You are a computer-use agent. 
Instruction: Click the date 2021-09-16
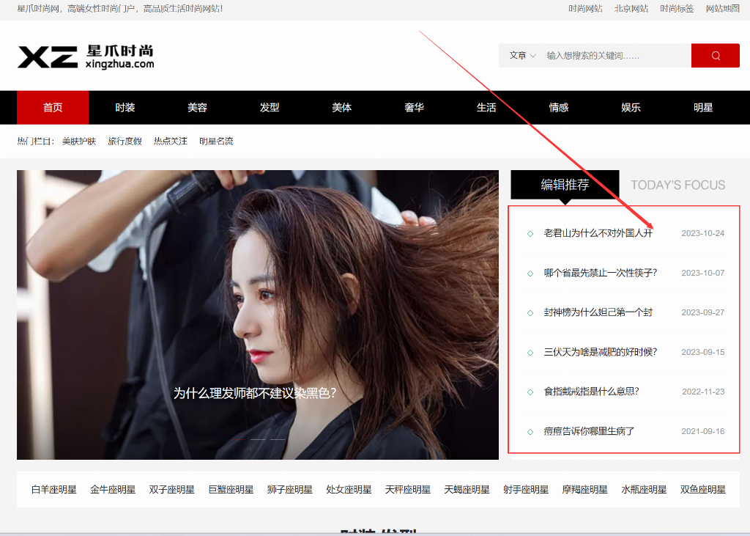tap(702, 432)
